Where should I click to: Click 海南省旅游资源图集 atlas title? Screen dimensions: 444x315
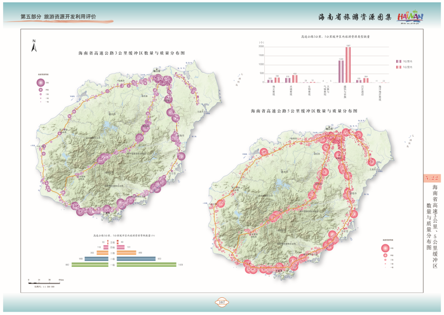click(355, 17)
